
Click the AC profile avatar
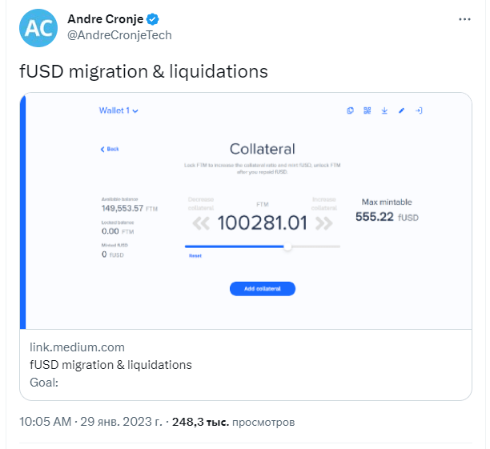[x=38, y=28]
